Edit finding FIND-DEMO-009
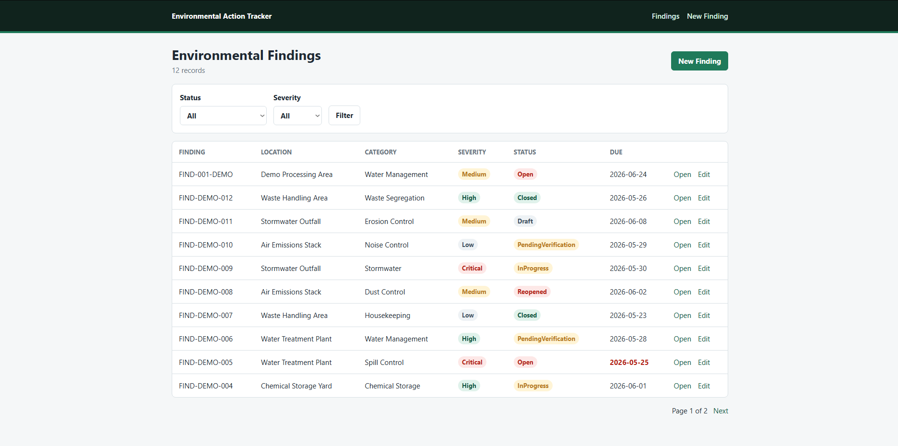This screenshot has height=446, width=898. point(704,269)
